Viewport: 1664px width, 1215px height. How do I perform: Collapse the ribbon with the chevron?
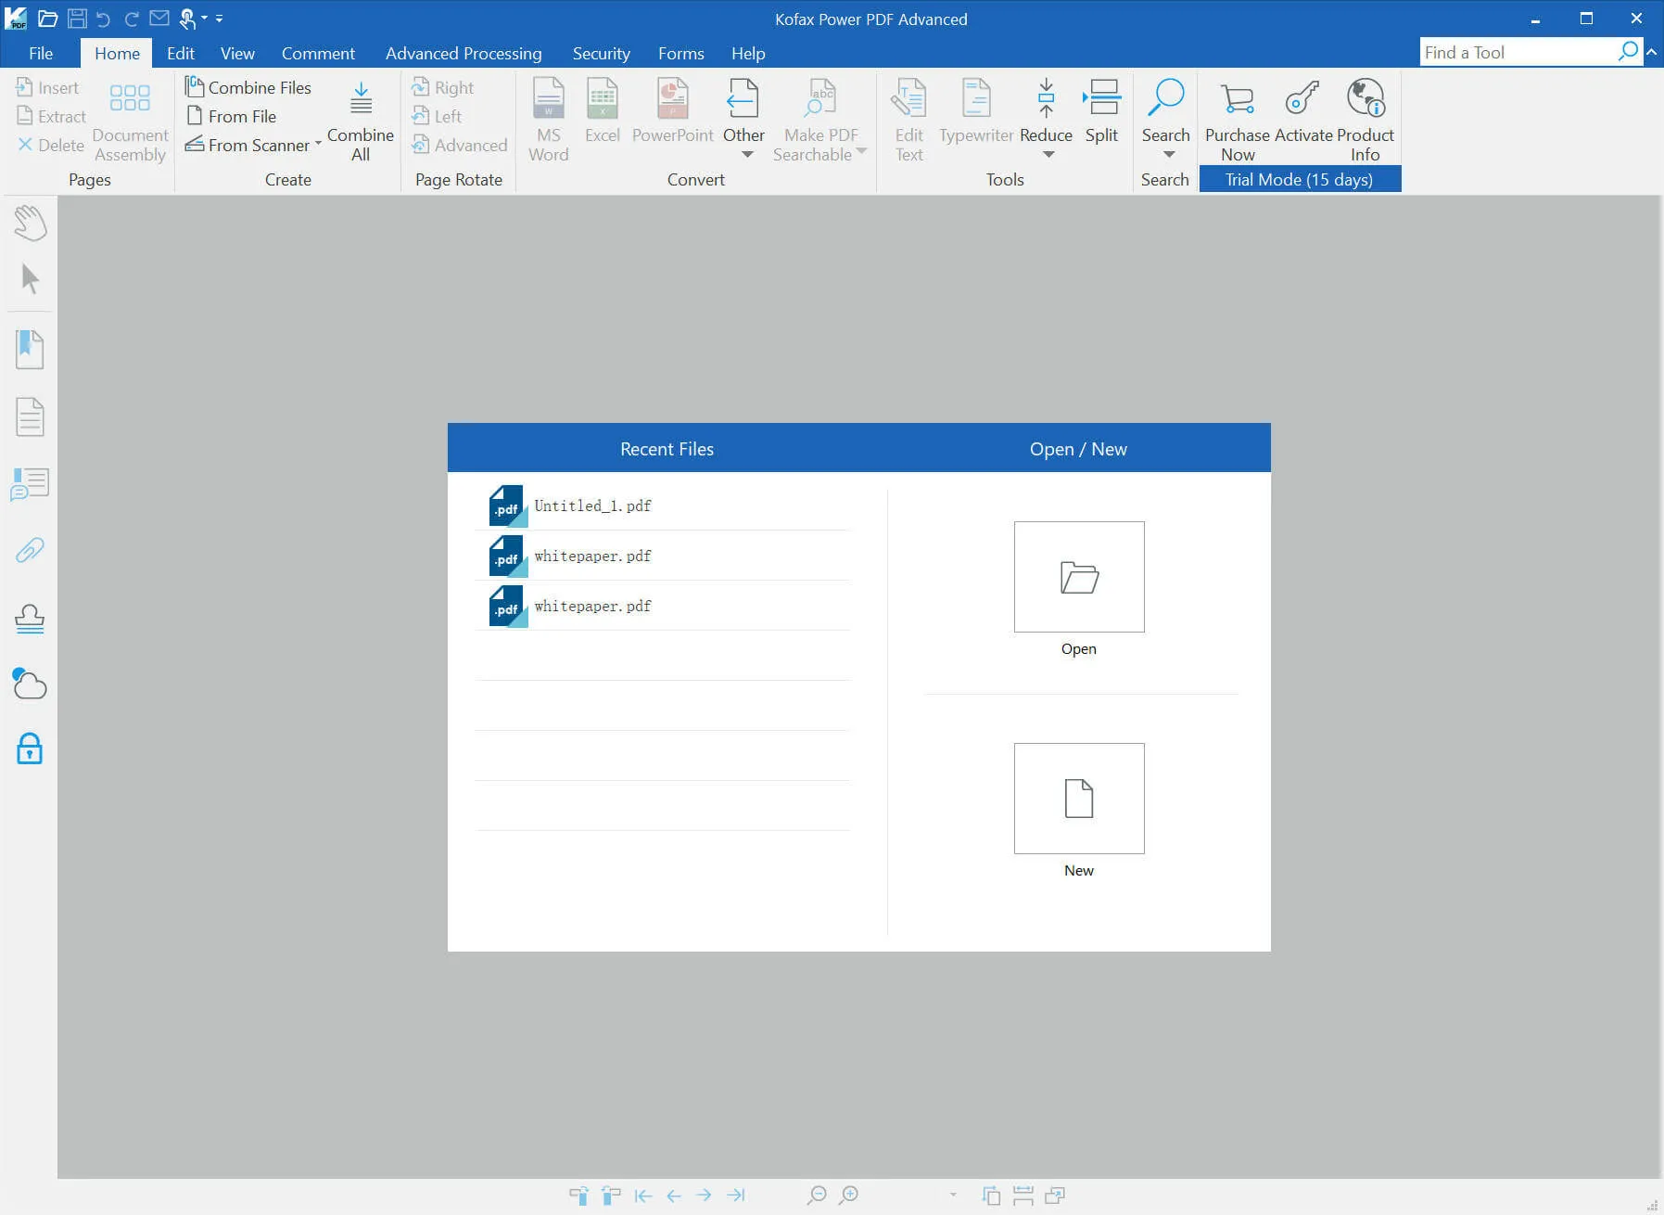tap(1652, 52)
